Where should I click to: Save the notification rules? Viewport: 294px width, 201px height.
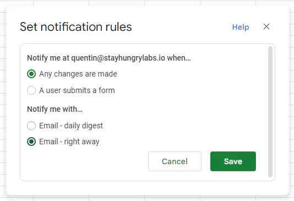coord(233,161)
